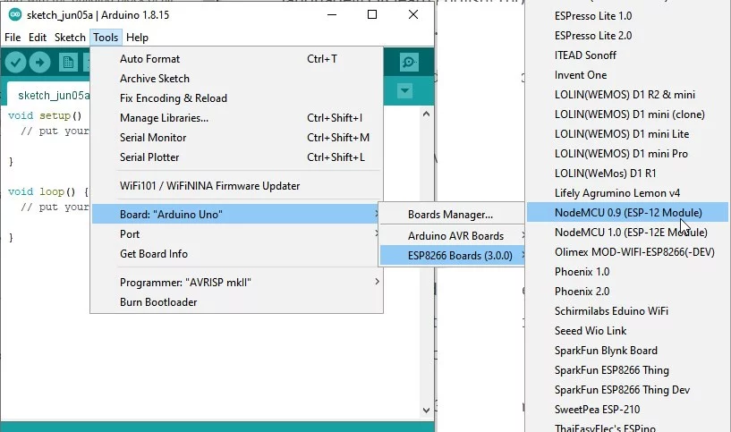Open Boards Manager...
731x432 pixels.
pos(452,215)
